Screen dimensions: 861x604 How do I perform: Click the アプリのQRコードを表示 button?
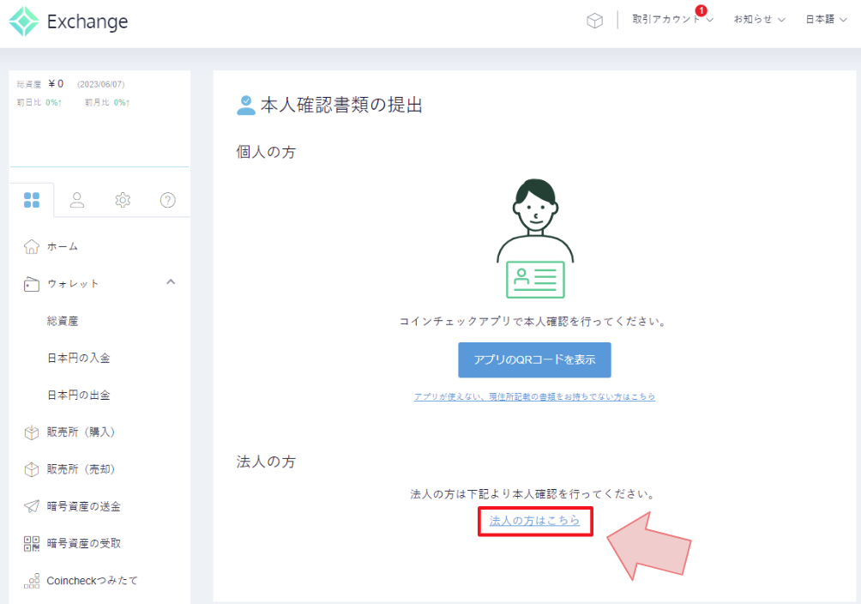534,359
